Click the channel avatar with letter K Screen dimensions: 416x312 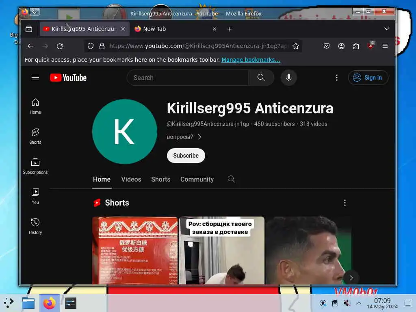tap(125, 131)
